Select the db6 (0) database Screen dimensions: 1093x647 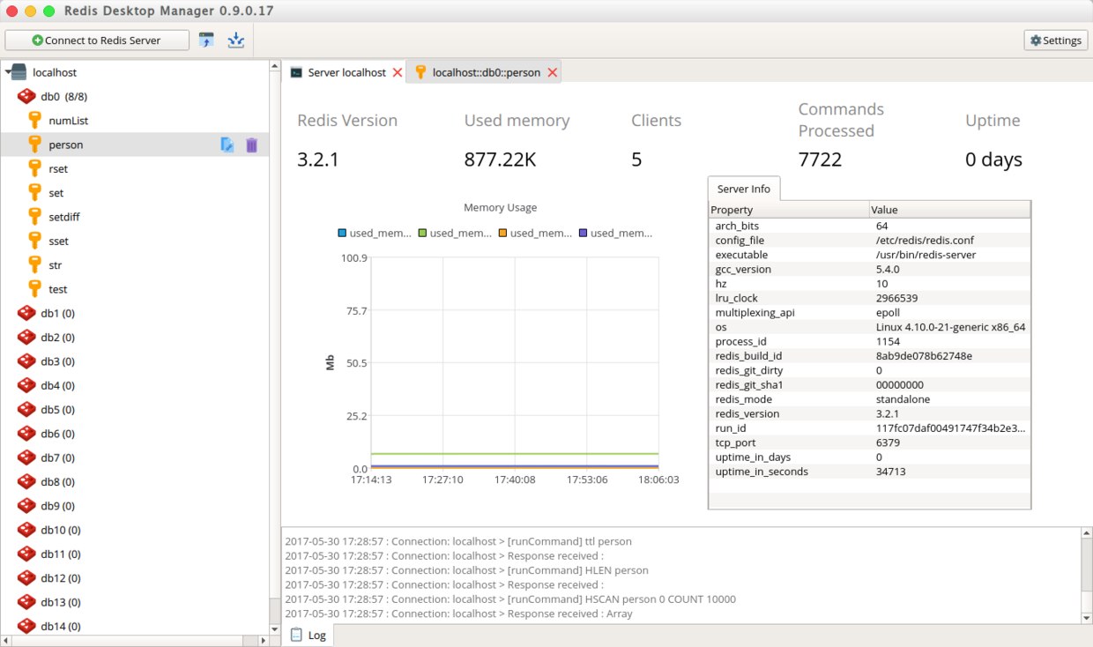tap(57, 434)
